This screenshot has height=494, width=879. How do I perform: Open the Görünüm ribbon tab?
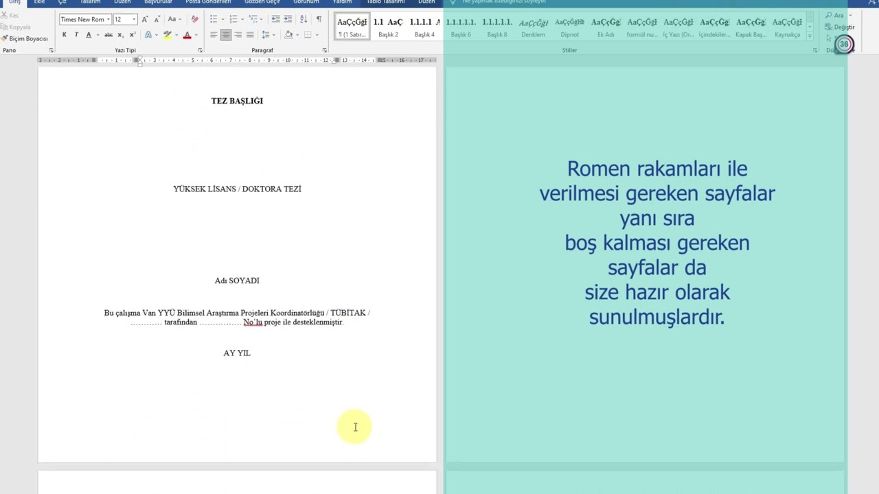click(x=306, y=2)
